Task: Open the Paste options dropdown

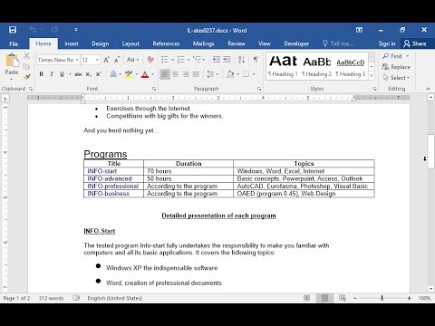Action: tap(12, 80)
